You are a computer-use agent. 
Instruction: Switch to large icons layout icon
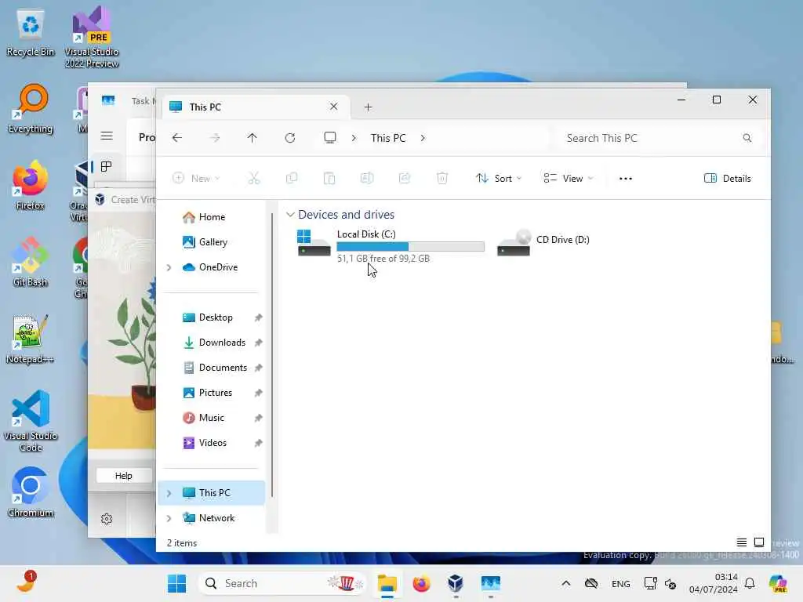point(759,542)
